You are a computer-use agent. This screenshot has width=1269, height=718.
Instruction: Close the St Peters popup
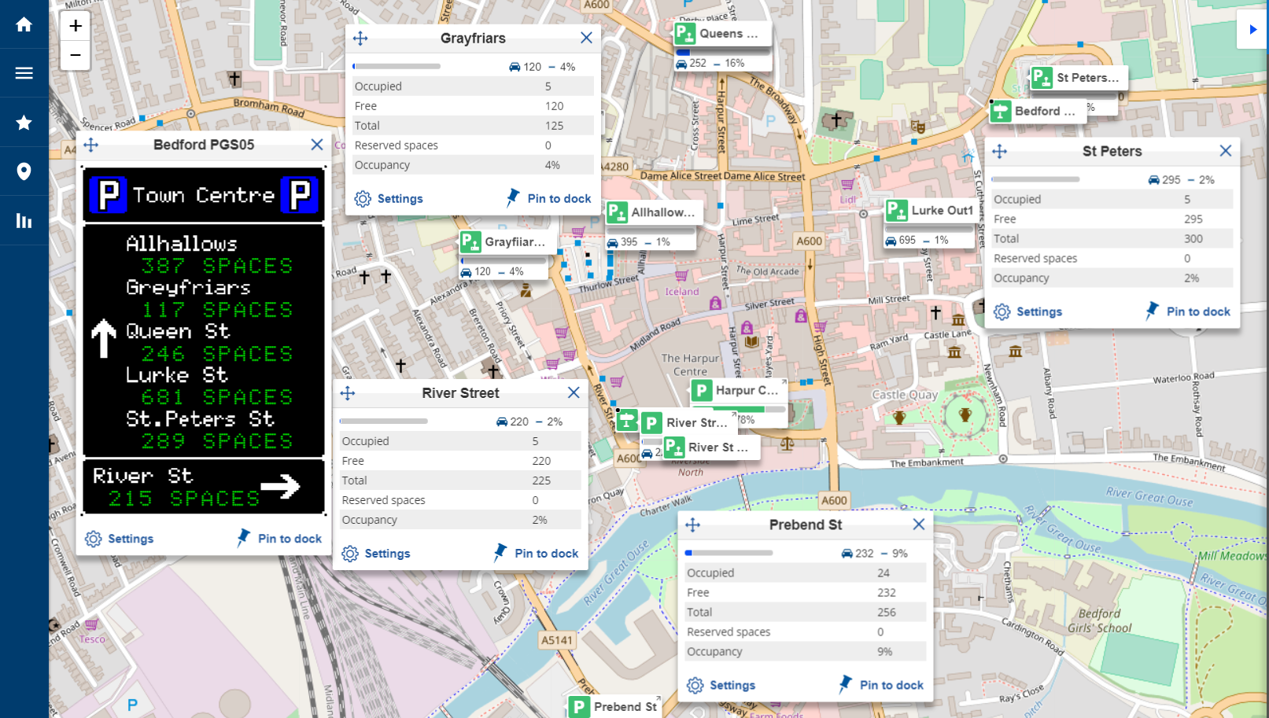coord(1226,150)
